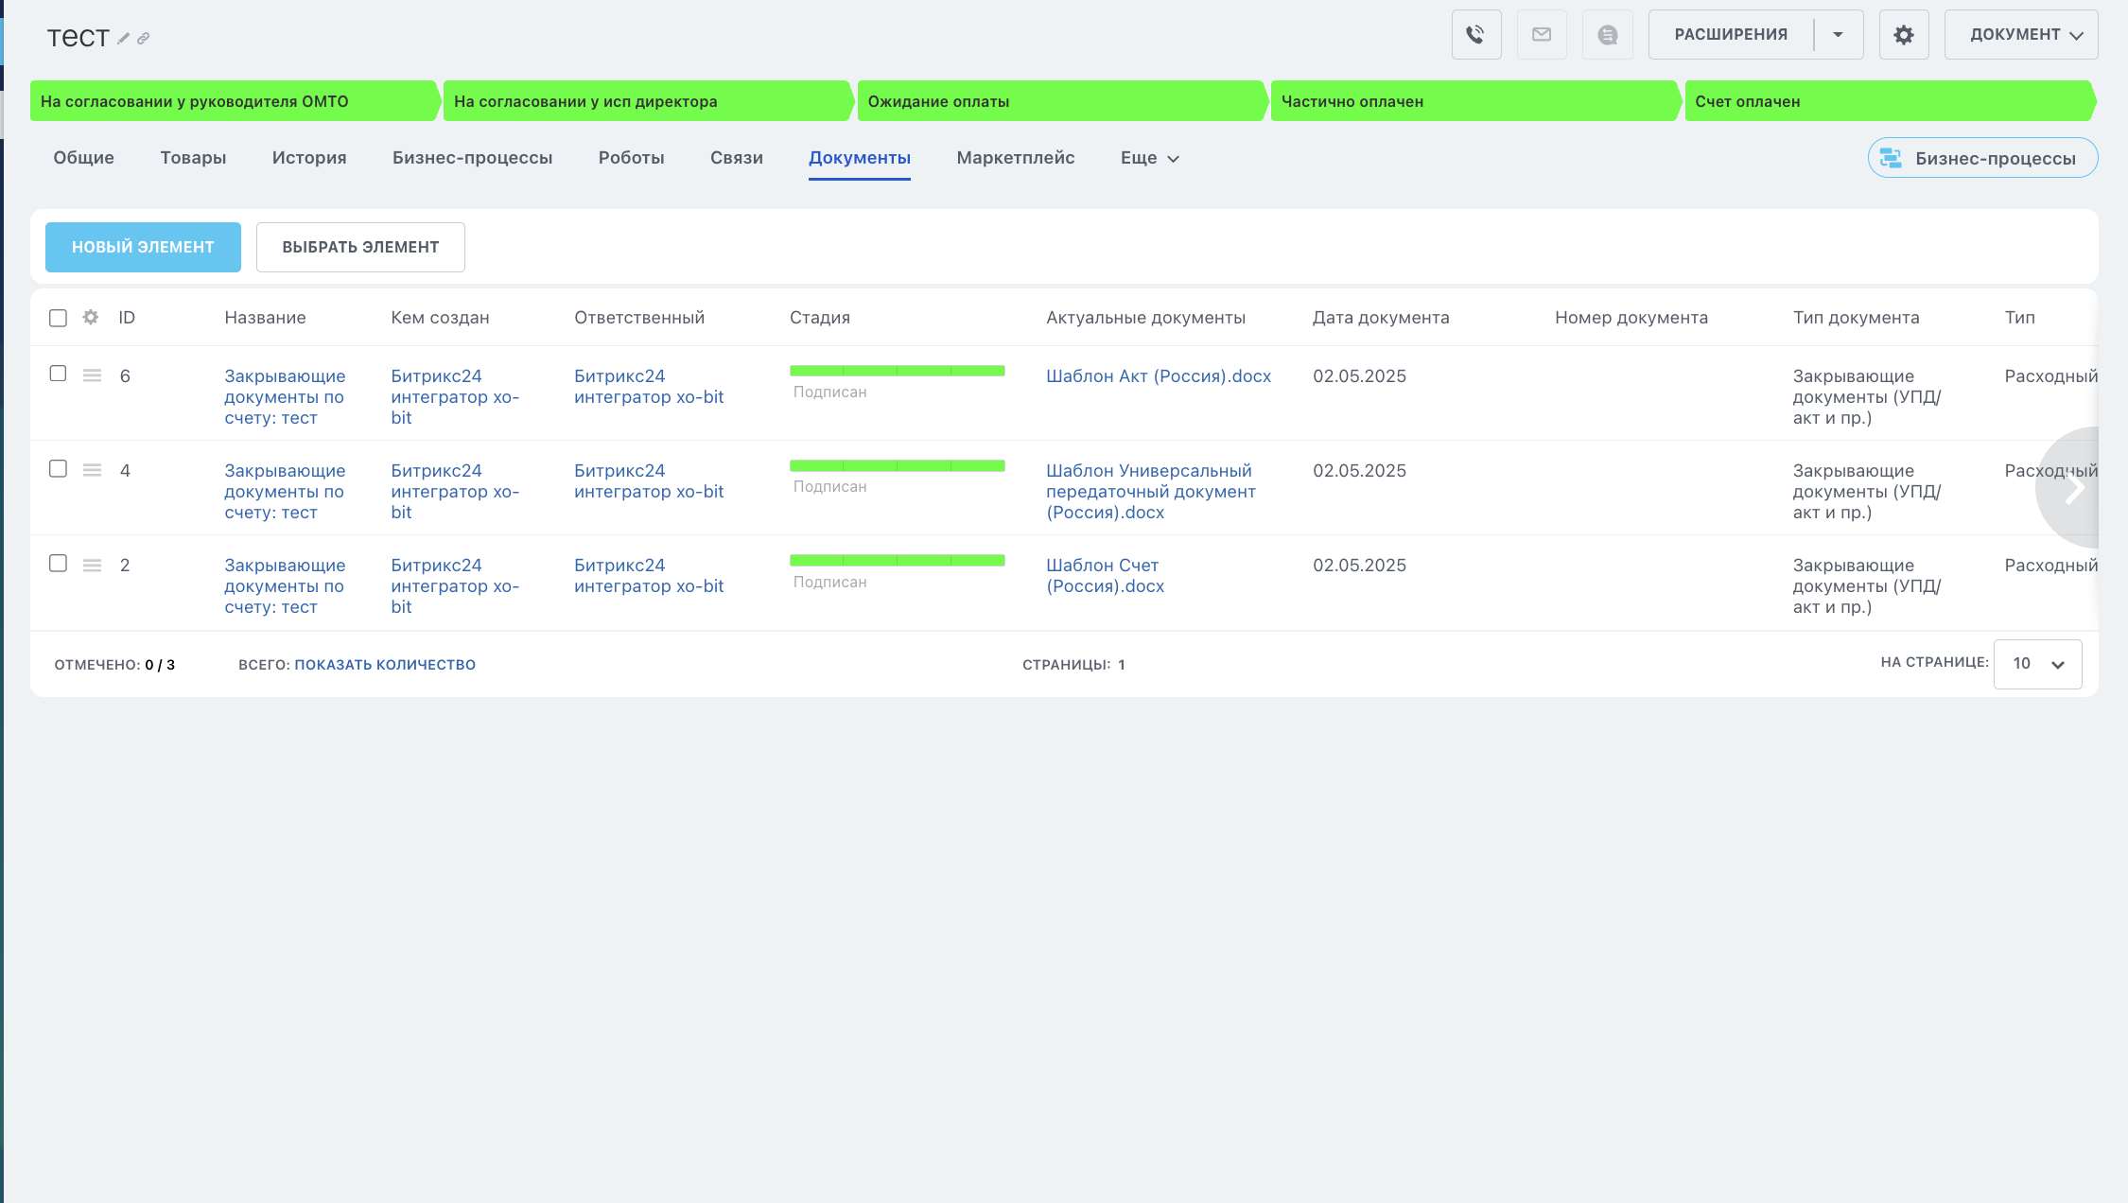
Task: Switch to the Товары tab
Action: 193,158
